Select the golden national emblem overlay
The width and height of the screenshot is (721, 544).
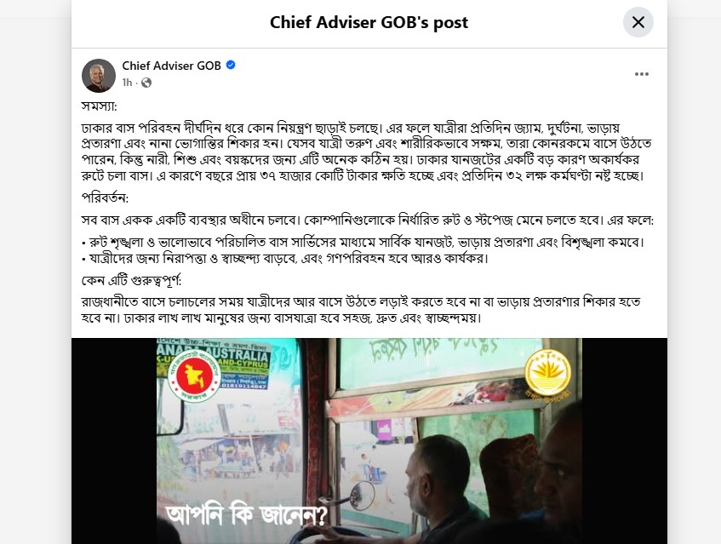point(547,373)
